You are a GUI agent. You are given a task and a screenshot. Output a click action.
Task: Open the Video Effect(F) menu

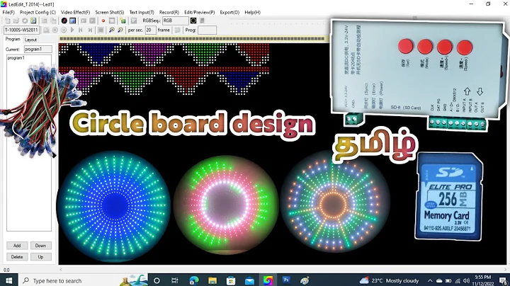point(76,12)
